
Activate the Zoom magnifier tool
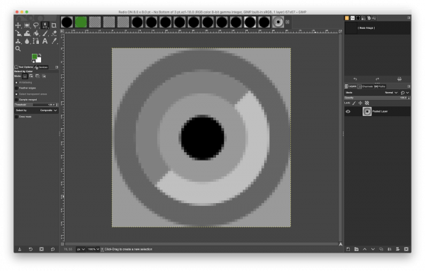point(18,49)
